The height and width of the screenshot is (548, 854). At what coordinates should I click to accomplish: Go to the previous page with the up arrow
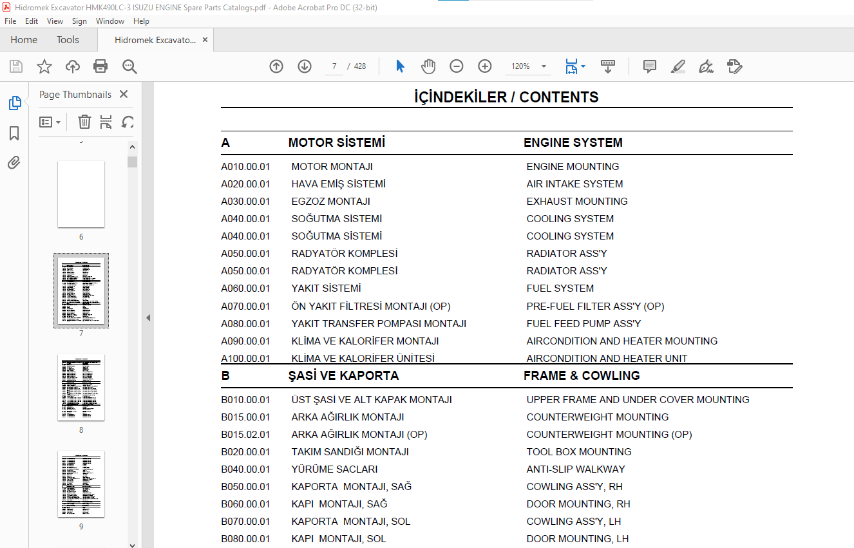[x=276, y=66]
